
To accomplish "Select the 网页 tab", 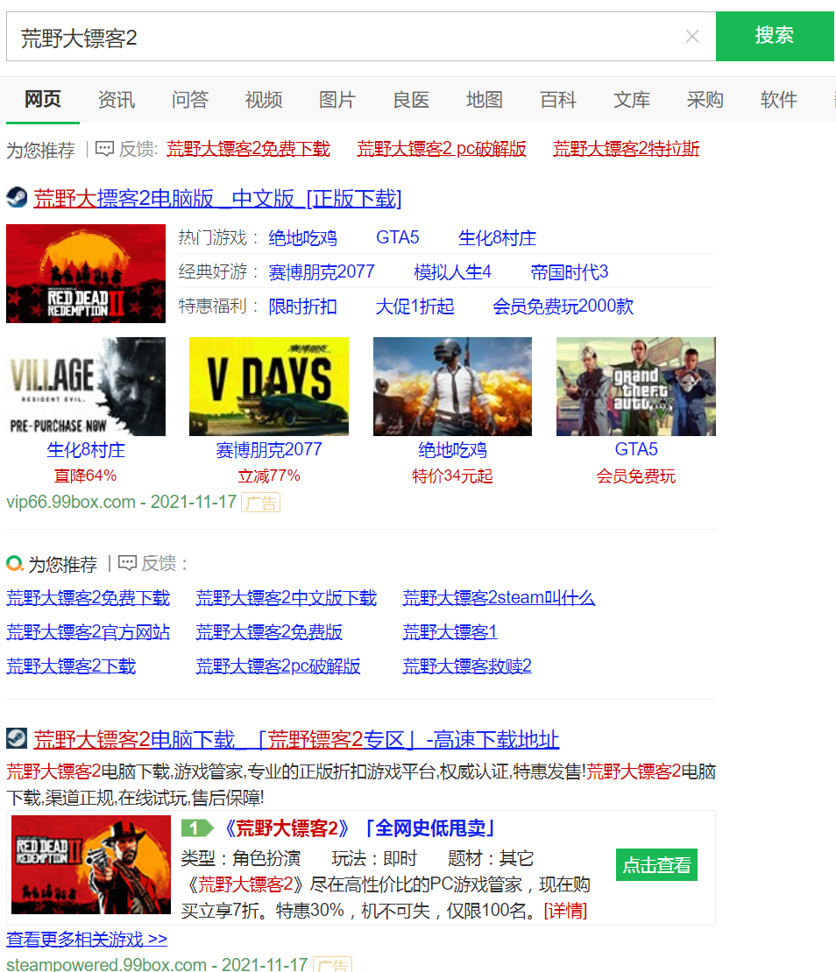I will pyautogui.click(x=43, y=99).
